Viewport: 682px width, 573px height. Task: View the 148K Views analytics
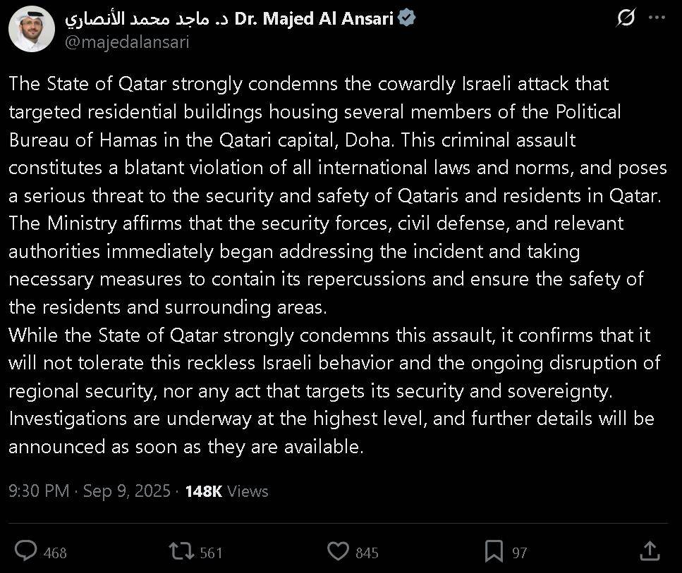point(226,491)
